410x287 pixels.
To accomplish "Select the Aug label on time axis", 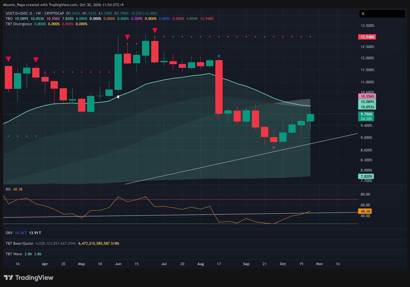I will 201,264.
